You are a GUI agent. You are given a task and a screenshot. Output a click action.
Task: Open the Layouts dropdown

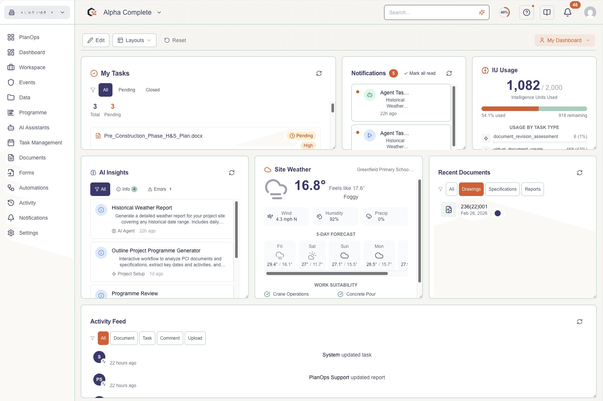click(x=134, y=40)
